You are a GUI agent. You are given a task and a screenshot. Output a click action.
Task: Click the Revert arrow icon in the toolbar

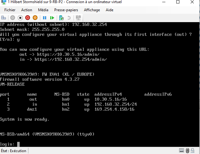coord(69,18)
